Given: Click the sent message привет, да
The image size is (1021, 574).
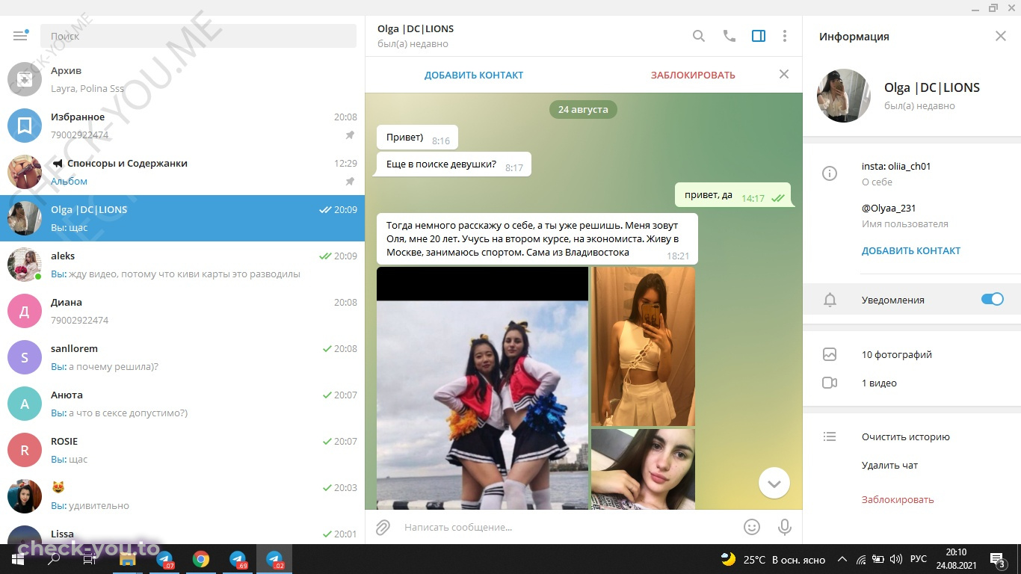Looking at the screenshot, I should 733,195.
